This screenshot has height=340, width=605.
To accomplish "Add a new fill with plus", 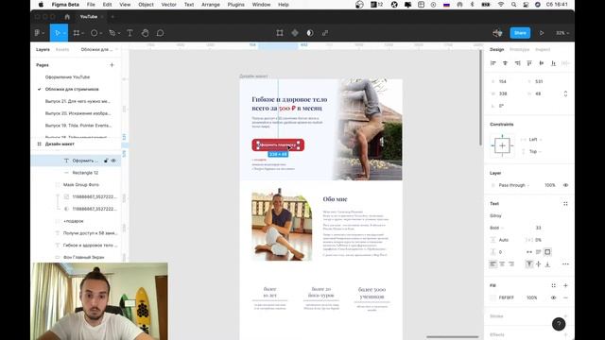I will coord(565,285).
